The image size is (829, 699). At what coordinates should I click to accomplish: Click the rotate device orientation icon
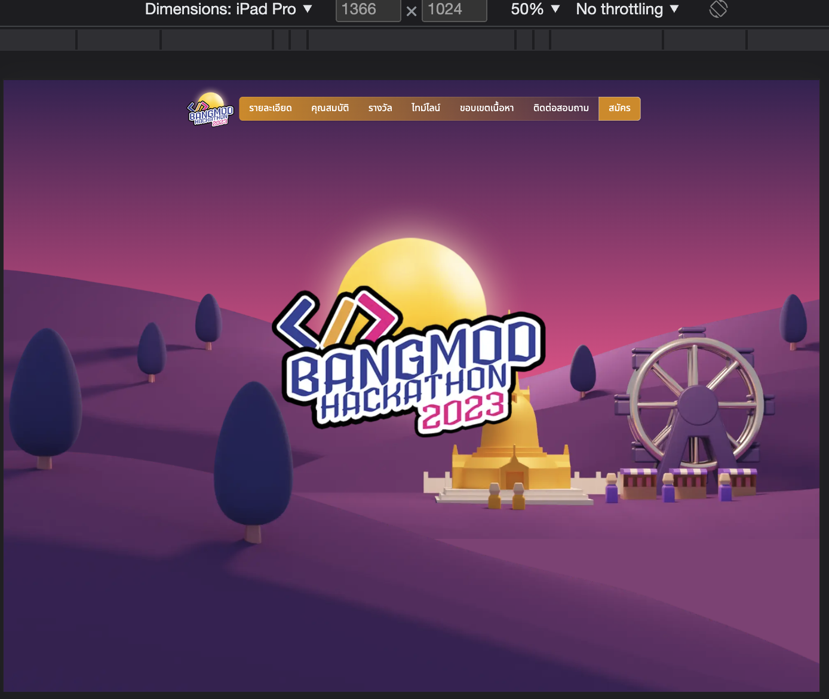click(718, 9)
